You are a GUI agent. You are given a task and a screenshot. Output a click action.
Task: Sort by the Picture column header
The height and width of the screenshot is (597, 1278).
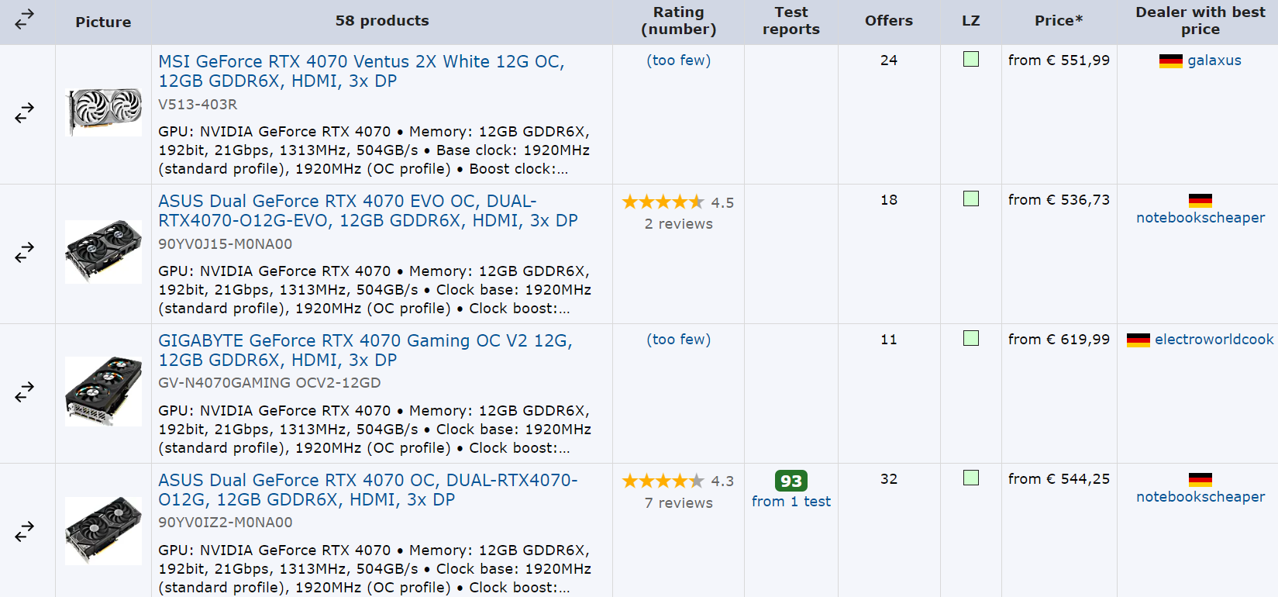coord(103,22)
